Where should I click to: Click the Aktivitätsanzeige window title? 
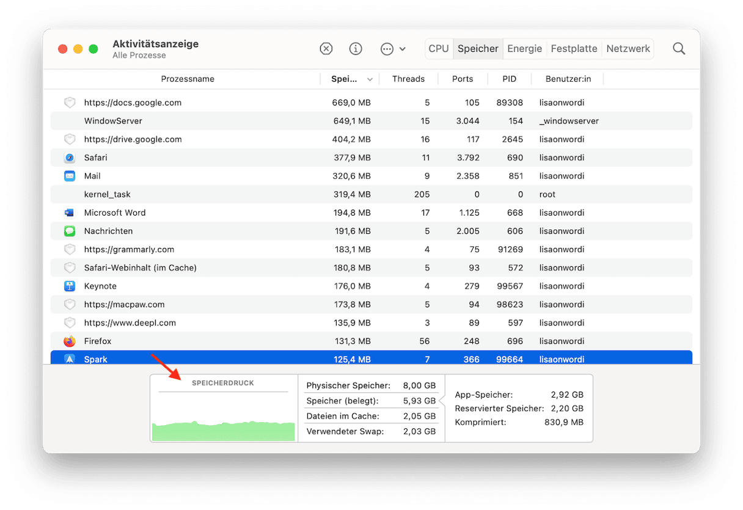click(155, 44)
